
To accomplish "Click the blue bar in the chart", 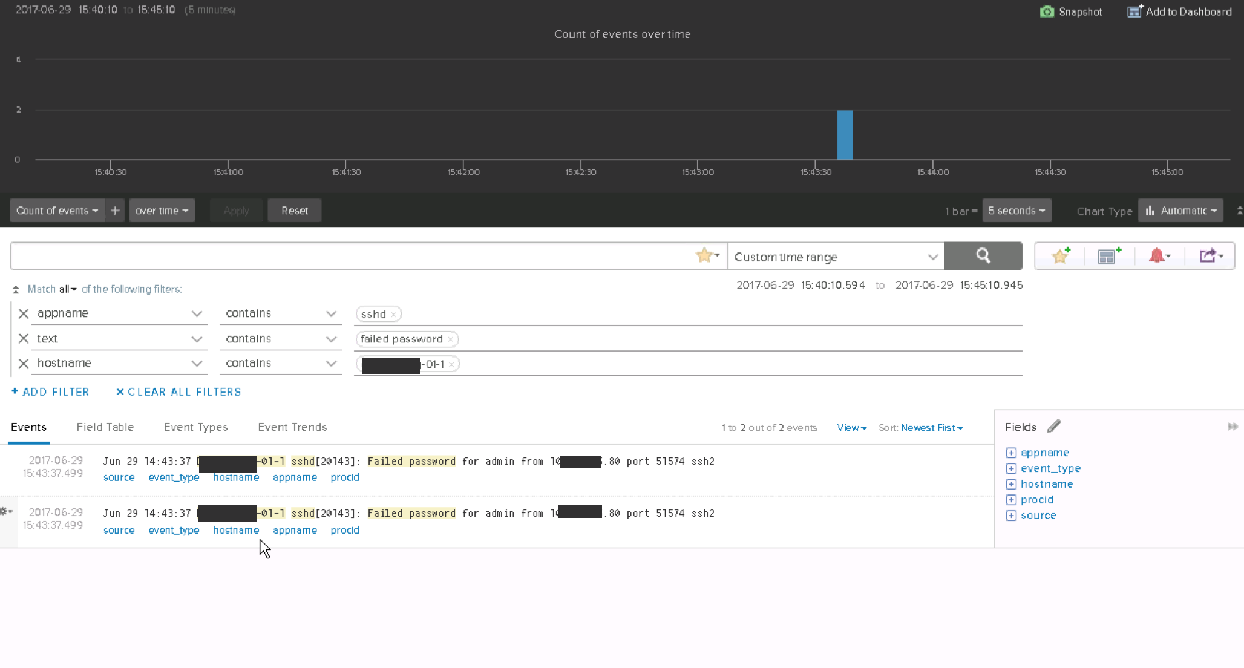I will coord(845,135).
